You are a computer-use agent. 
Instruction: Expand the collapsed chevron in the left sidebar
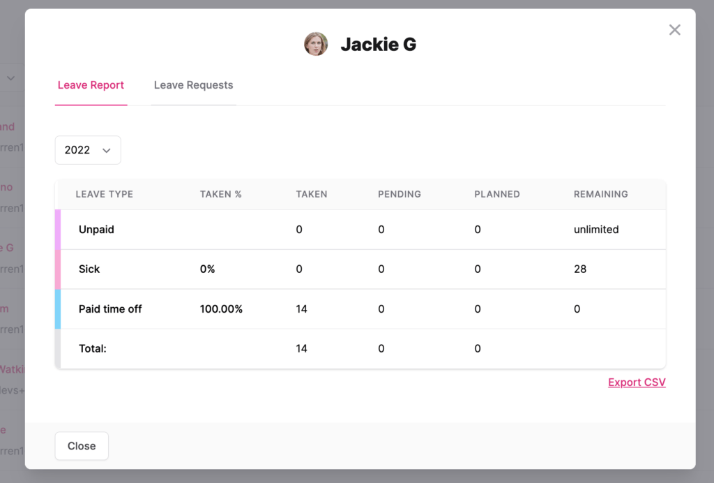tap(10, 79)
